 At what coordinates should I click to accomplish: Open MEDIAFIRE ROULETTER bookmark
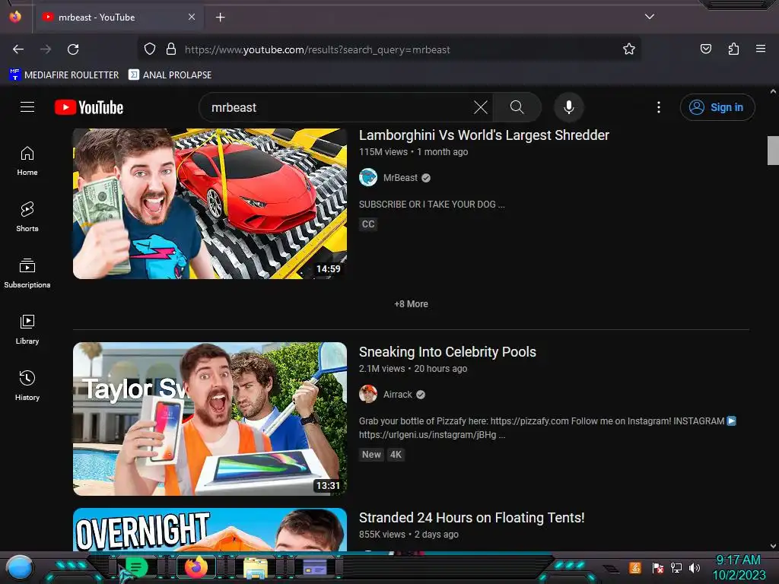coord(64,75)
